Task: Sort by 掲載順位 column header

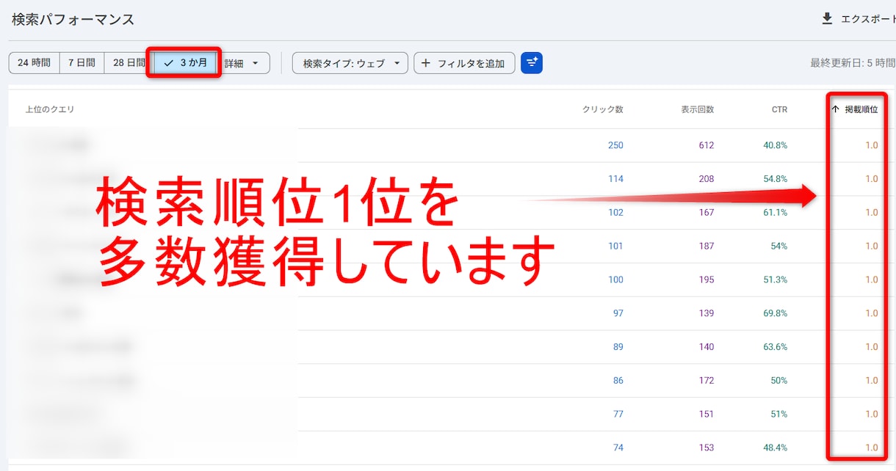Action: pyautogui.click(x=861, y=109)
